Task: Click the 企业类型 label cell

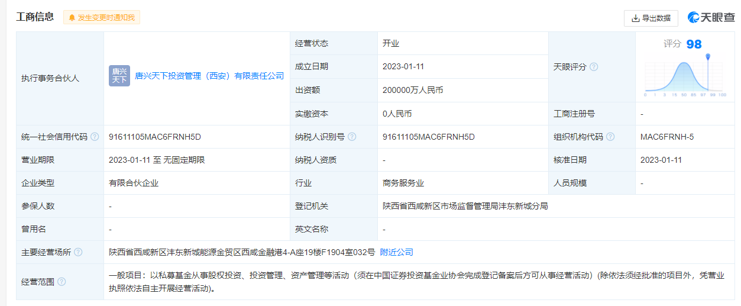Action: pyautogui.click(x=60, y=183)
